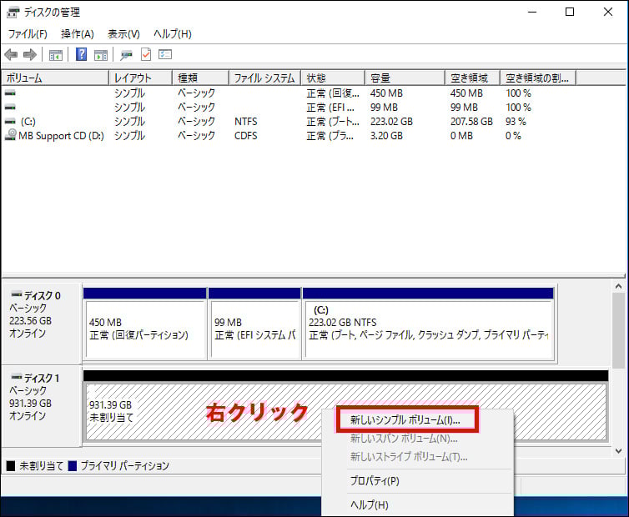
Task: Close the Disk Management window
Action: click(x=608, y=12)
